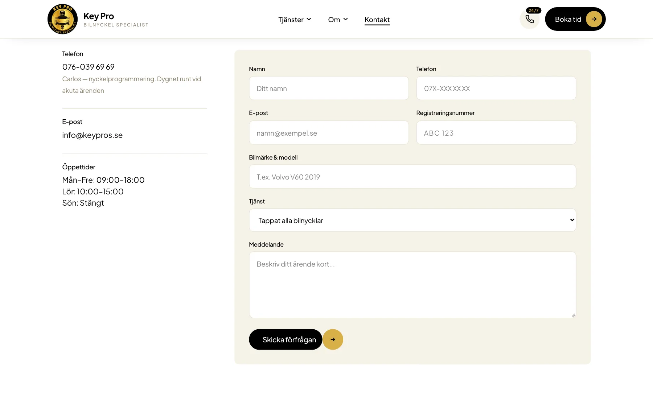
Task: Click the arrow icon in Boka tid
Action: 594,19
